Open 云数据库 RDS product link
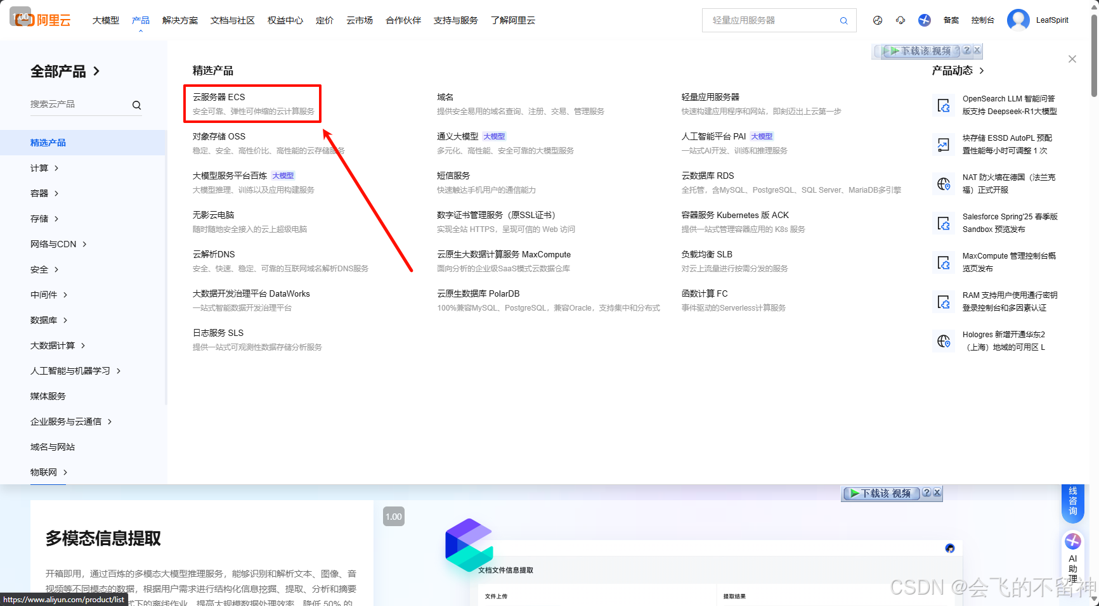 [708, 176]
